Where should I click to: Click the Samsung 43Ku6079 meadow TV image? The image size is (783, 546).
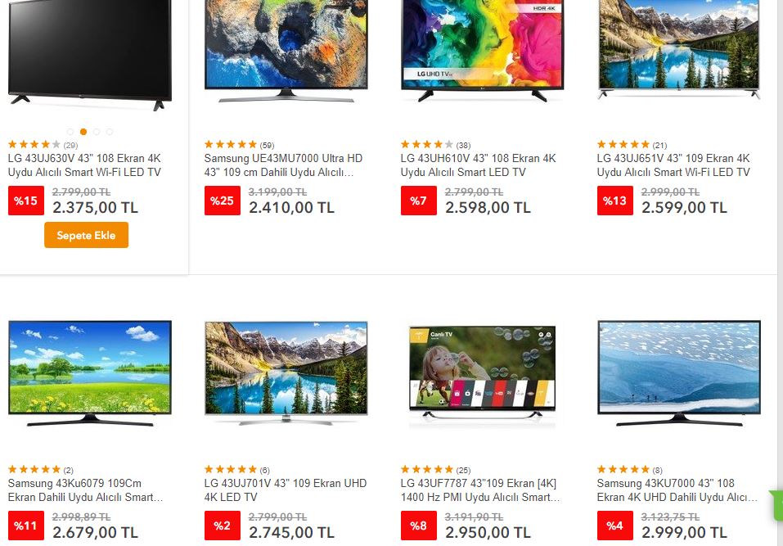coord(90,373)
